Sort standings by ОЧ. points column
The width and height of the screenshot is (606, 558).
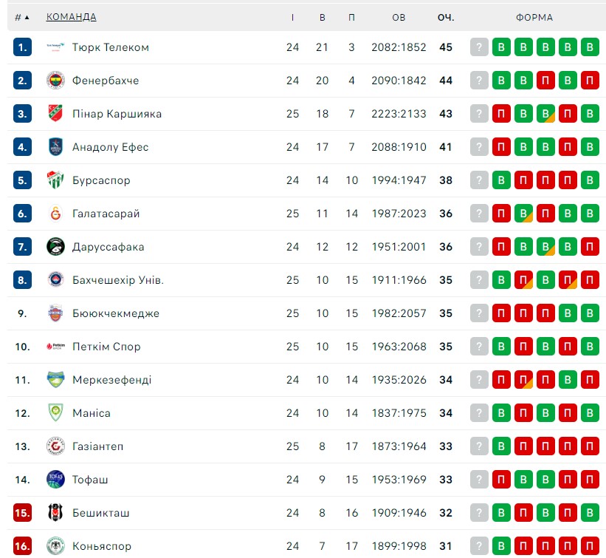tap(446, 18)
